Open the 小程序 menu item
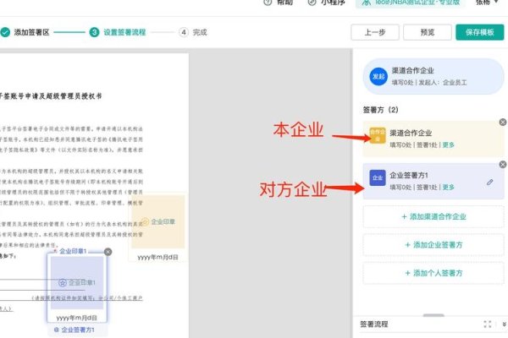508x338 pixels. click(326, 3)
